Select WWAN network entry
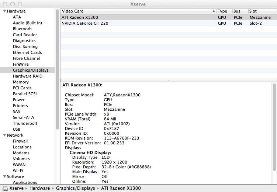This screenshot has width=277, height=192. tap(19, 165)
